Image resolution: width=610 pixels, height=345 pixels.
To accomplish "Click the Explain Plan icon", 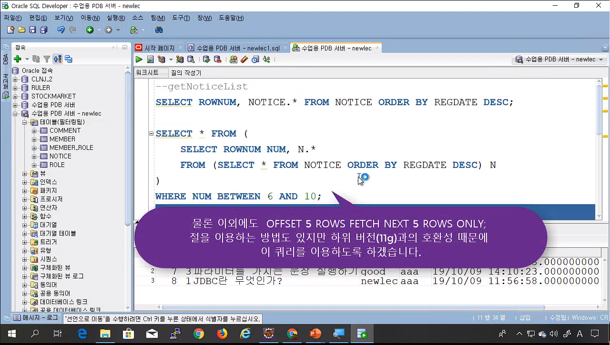I will point(161,59).
